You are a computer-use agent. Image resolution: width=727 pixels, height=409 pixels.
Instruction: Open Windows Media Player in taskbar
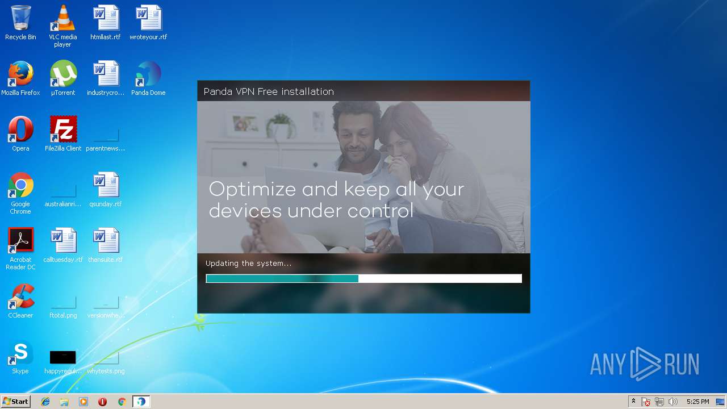pyautogui.click(x=83, y=402)
